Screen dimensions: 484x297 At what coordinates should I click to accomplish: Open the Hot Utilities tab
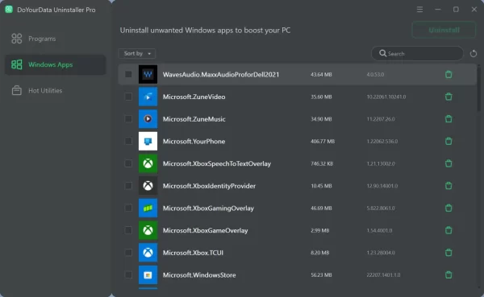pos(56,91)
